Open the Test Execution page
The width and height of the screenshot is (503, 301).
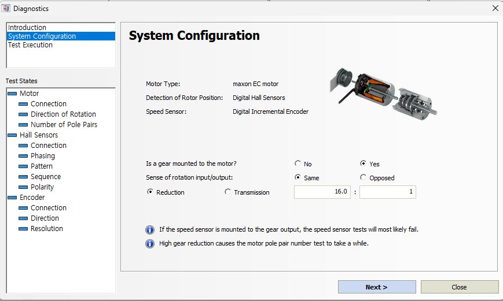coord(61,45)
